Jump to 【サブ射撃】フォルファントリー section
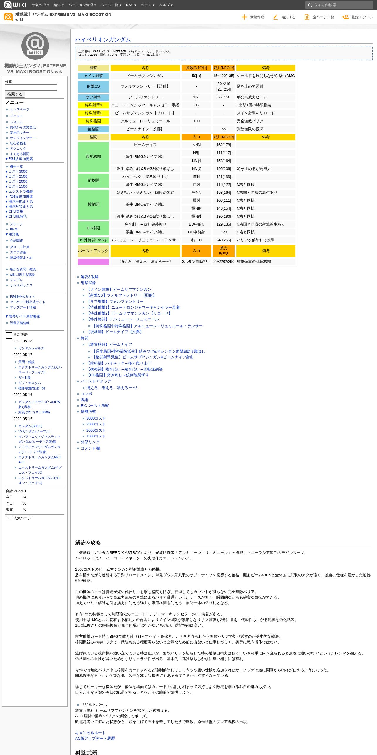377x755 pixels. point(115,302)
